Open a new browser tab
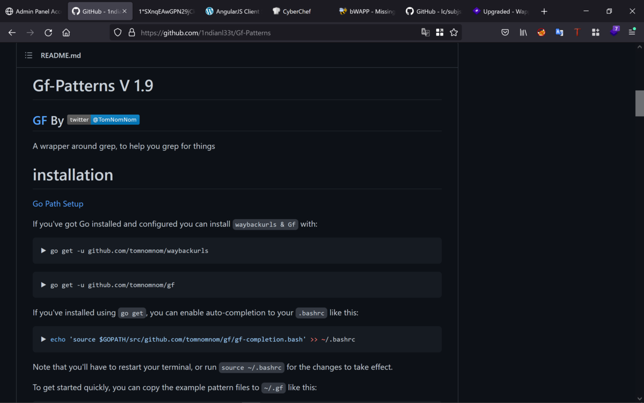644x403 pixels. pos(544,11)
